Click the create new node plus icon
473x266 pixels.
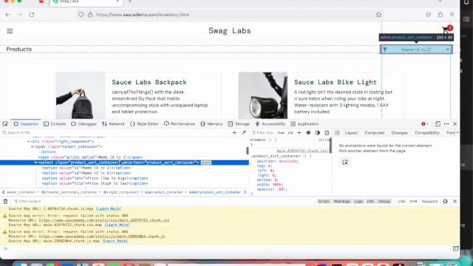[234, 133]
